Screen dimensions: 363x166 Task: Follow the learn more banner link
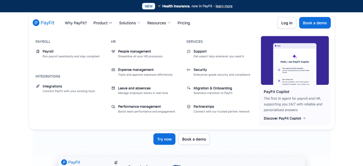[x=224, y=6]
